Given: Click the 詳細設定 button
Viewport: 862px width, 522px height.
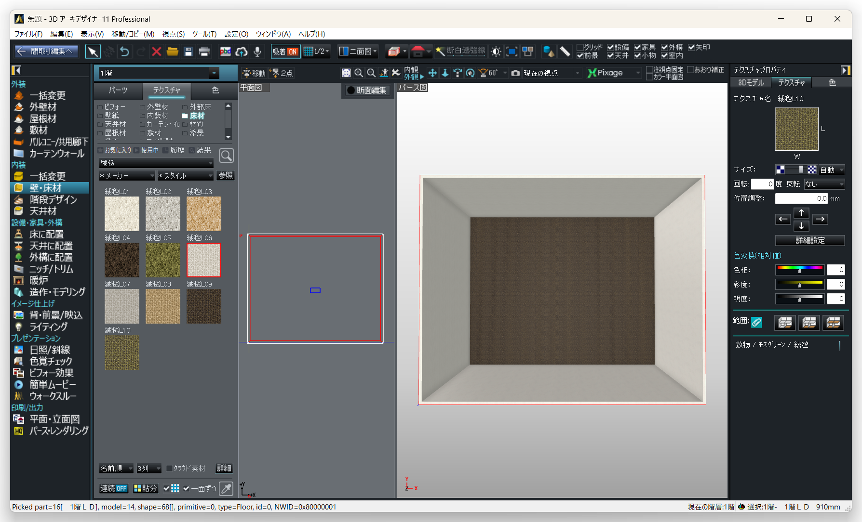Looking at the screenshot, I should point(809,240).
